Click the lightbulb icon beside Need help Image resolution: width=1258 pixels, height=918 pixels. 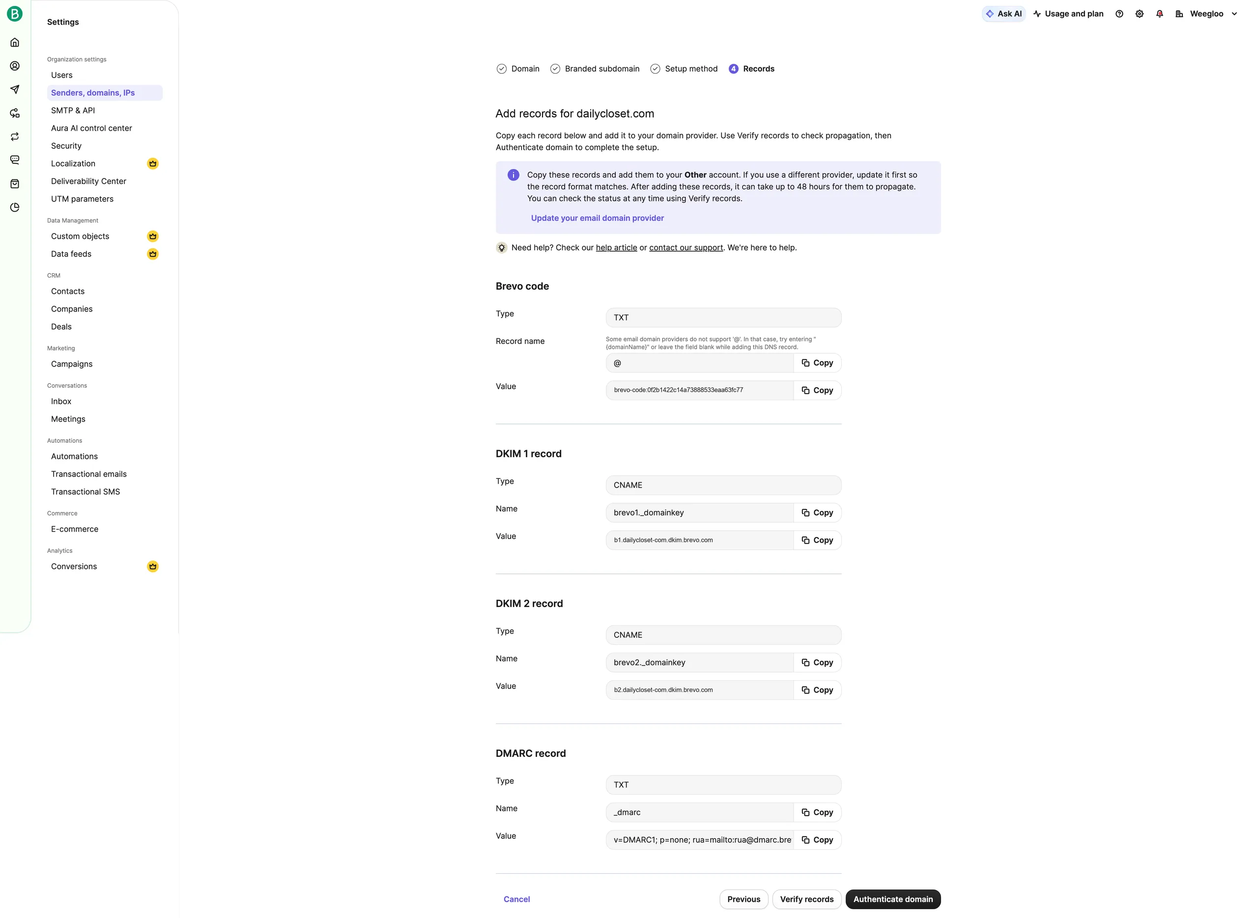click(x=501, y=248)
